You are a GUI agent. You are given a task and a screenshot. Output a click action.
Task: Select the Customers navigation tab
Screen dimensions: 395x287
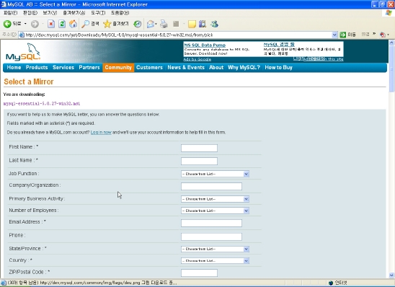point(149,68)
